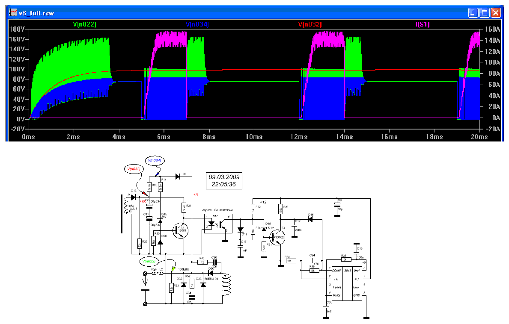Click the v8_full.raw waveform file icon
Viewport: 509px width, 324px height.
click(13, 13)
